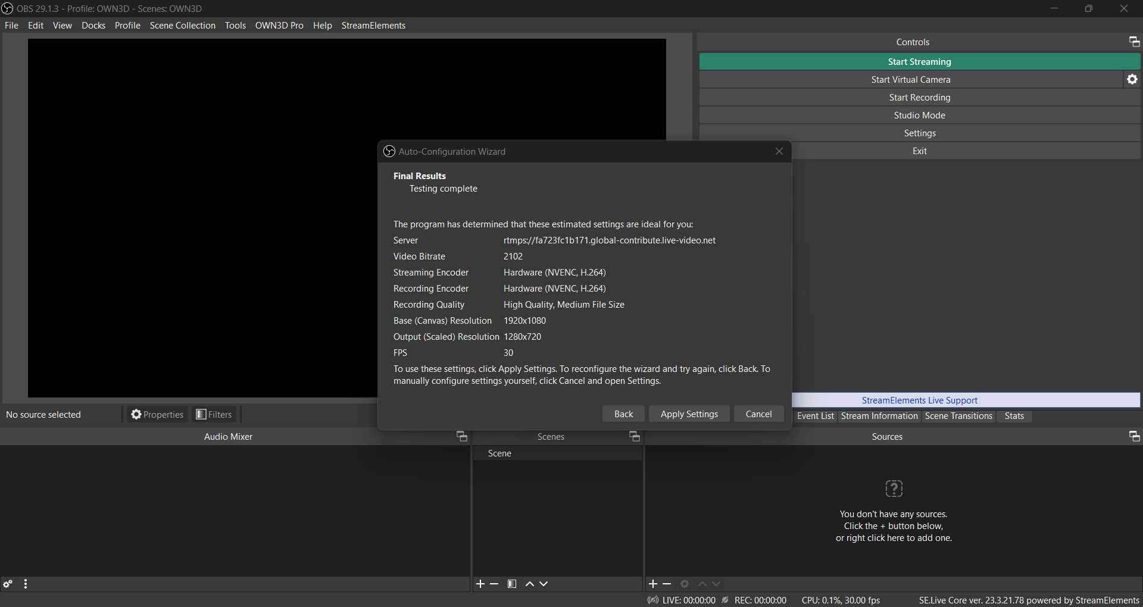
Task: Open Audio Mixer three-dot menu
Action: click(26, 584)
